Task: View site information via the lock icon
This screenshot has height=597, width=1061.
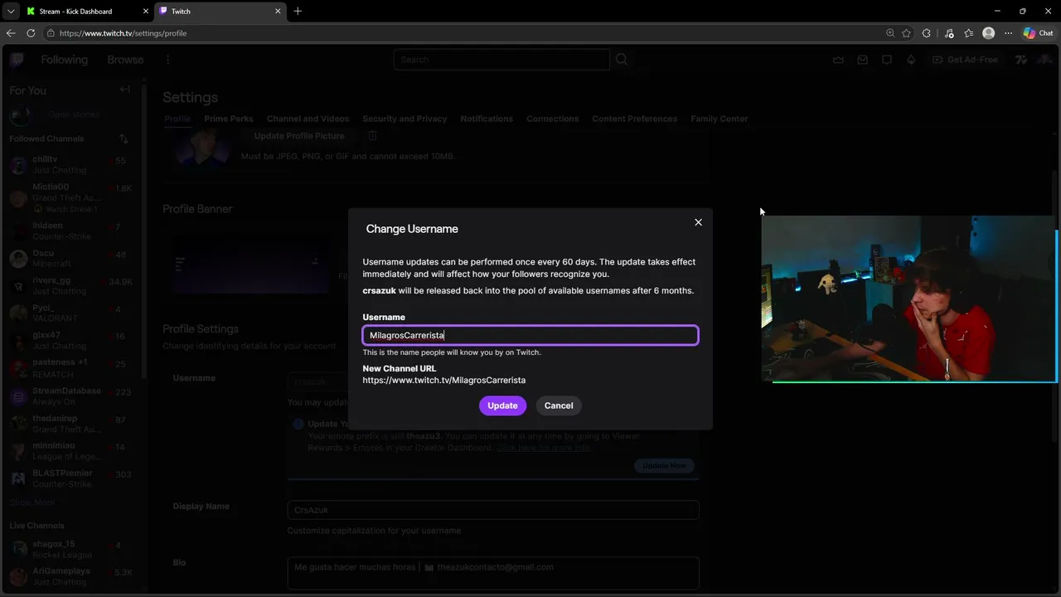Action: [51, 33]
